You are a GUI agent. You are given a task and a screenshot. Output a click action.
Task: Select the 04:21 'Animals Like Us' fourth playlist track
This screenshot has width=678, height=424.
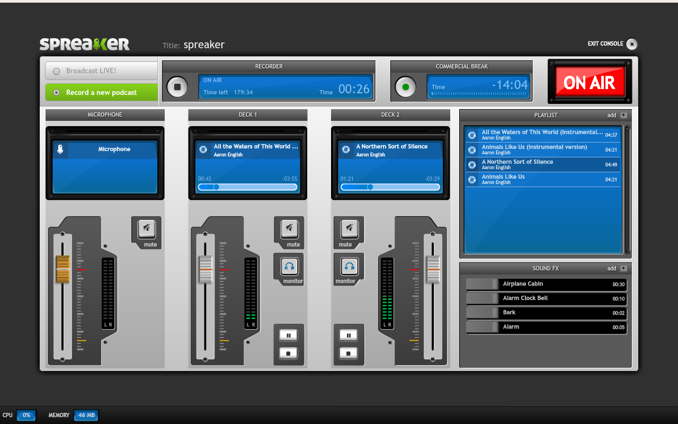pos(543,179)
